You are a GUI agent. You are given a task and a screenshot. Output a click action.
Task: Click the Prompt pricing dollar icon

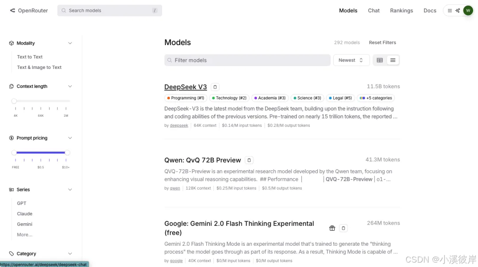pyautogui.click(x=11, y=138)
